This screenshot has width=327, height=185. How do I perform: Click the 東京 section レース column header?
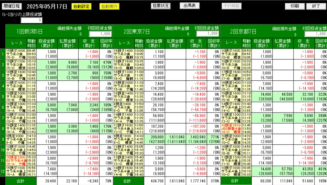coord(124,43)
